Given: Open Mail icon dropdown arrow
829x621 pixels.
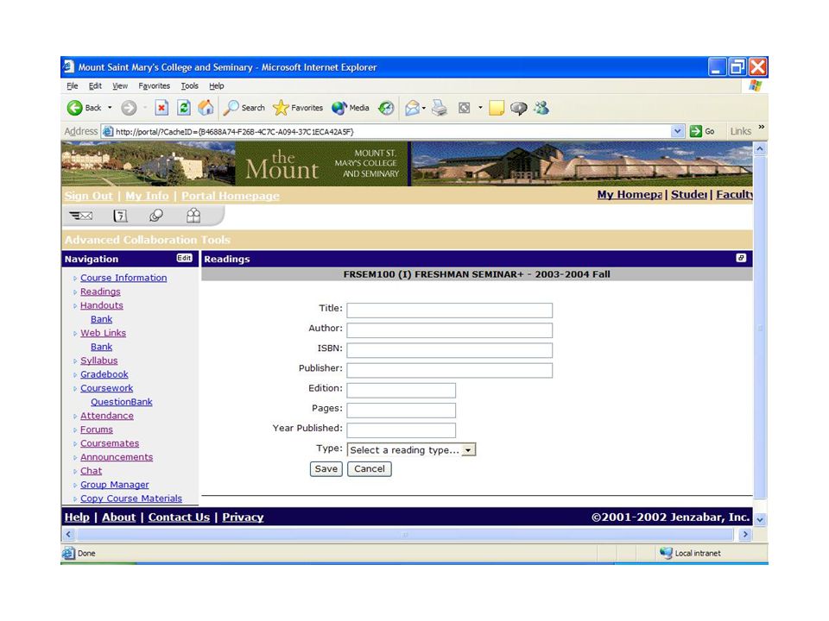Looking at the screenshot, I should pos(424,109).
